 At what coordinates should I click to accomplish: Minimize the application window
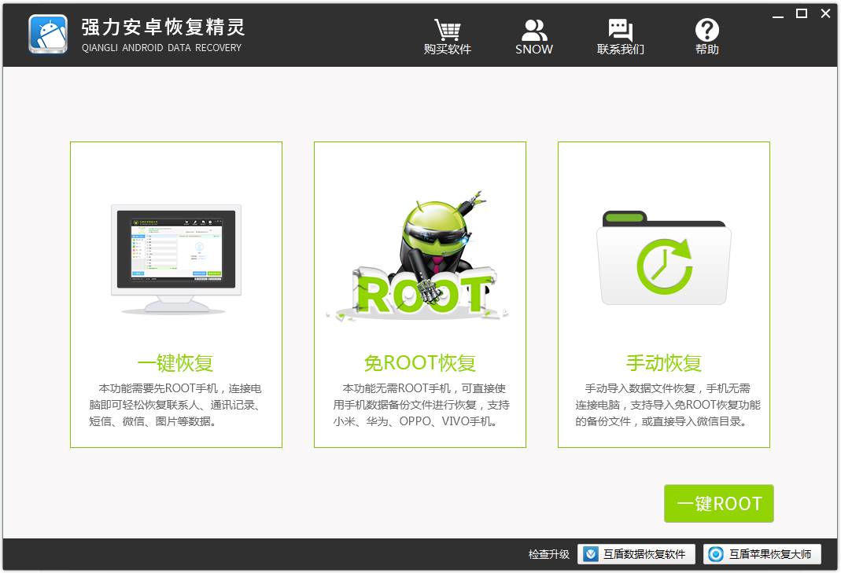(778, 13)
